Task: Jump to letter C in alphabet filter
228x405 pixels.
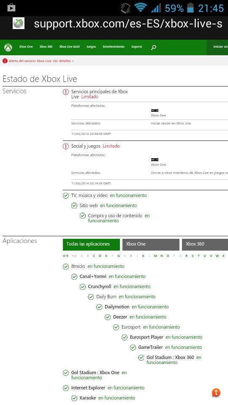Action: coord(94,256)
